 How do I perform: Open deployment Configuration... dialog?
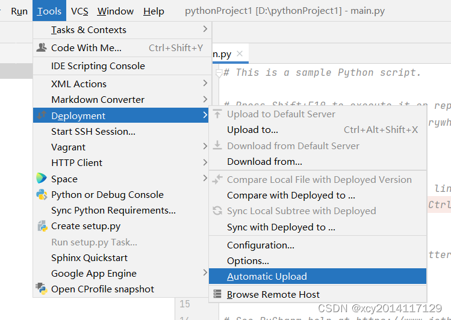(260, 245)
